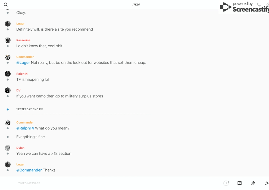Click the @Ralph14 mention link
The image size is (269, 190).
tap(25, 128)
